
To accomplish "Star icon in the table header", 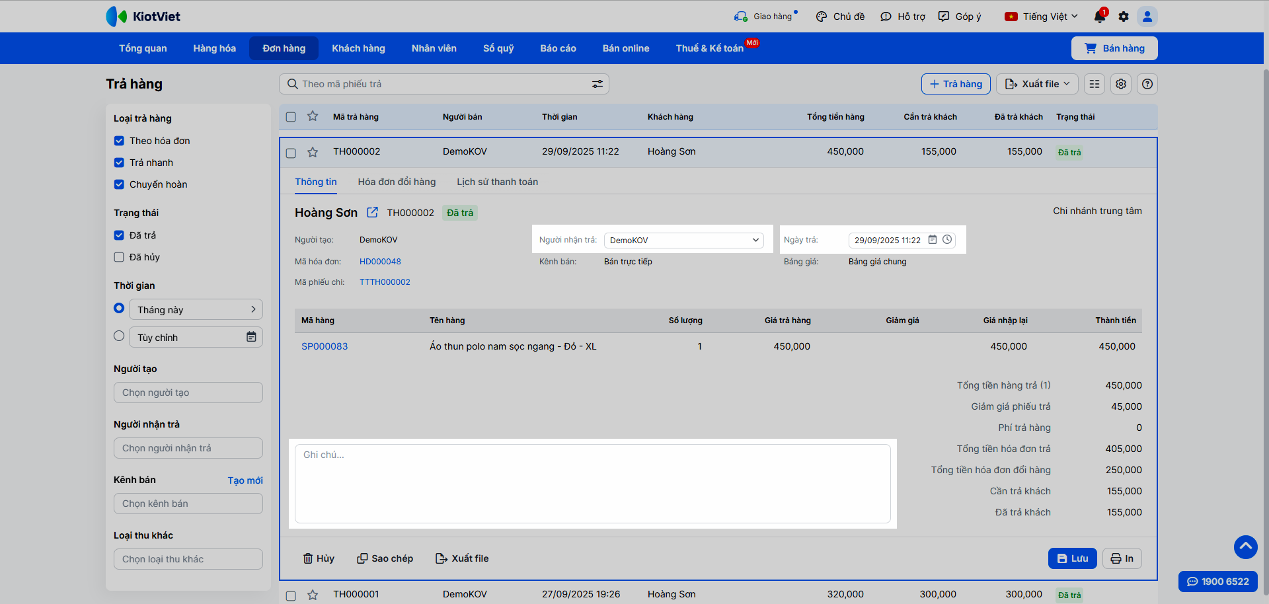I will tap(313, 116).
